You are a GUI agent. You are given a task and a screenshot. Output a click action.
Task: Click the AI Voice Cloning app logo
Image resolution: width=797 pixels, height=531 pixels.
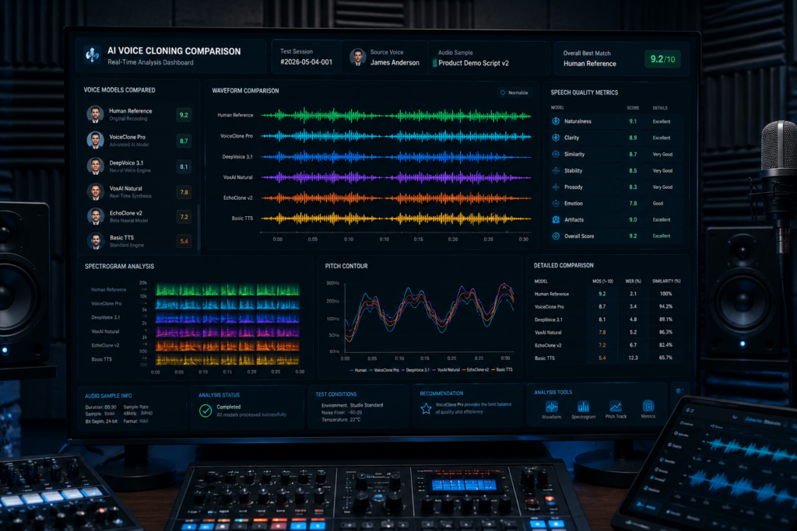[92, 55]
